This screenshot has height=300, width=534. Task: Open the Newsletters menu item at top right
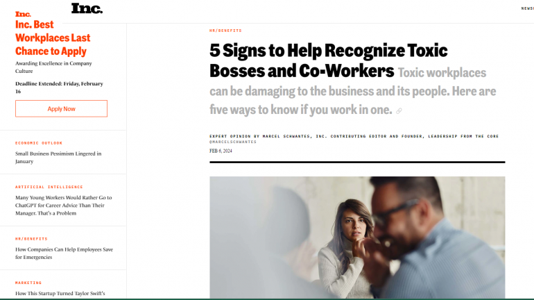click(x=528, y=8)
